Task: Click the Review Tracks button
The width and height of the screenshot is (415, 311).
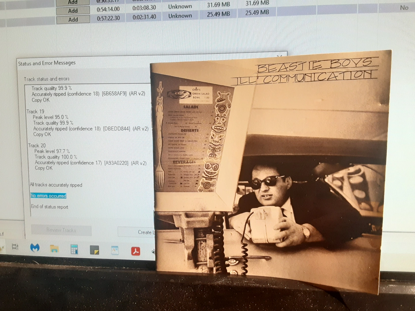Action: pos(61,230)
